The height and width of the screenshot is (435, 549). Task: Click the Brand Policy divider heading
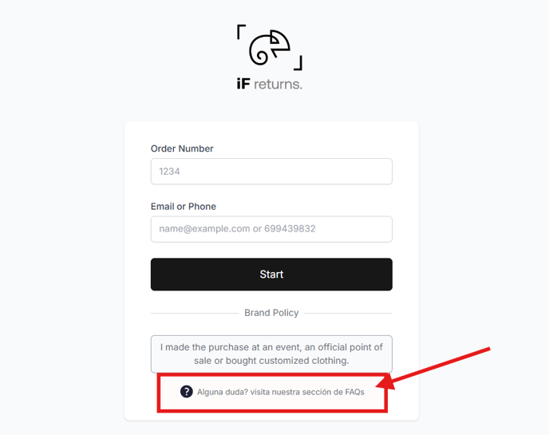[x=271, y=313]
